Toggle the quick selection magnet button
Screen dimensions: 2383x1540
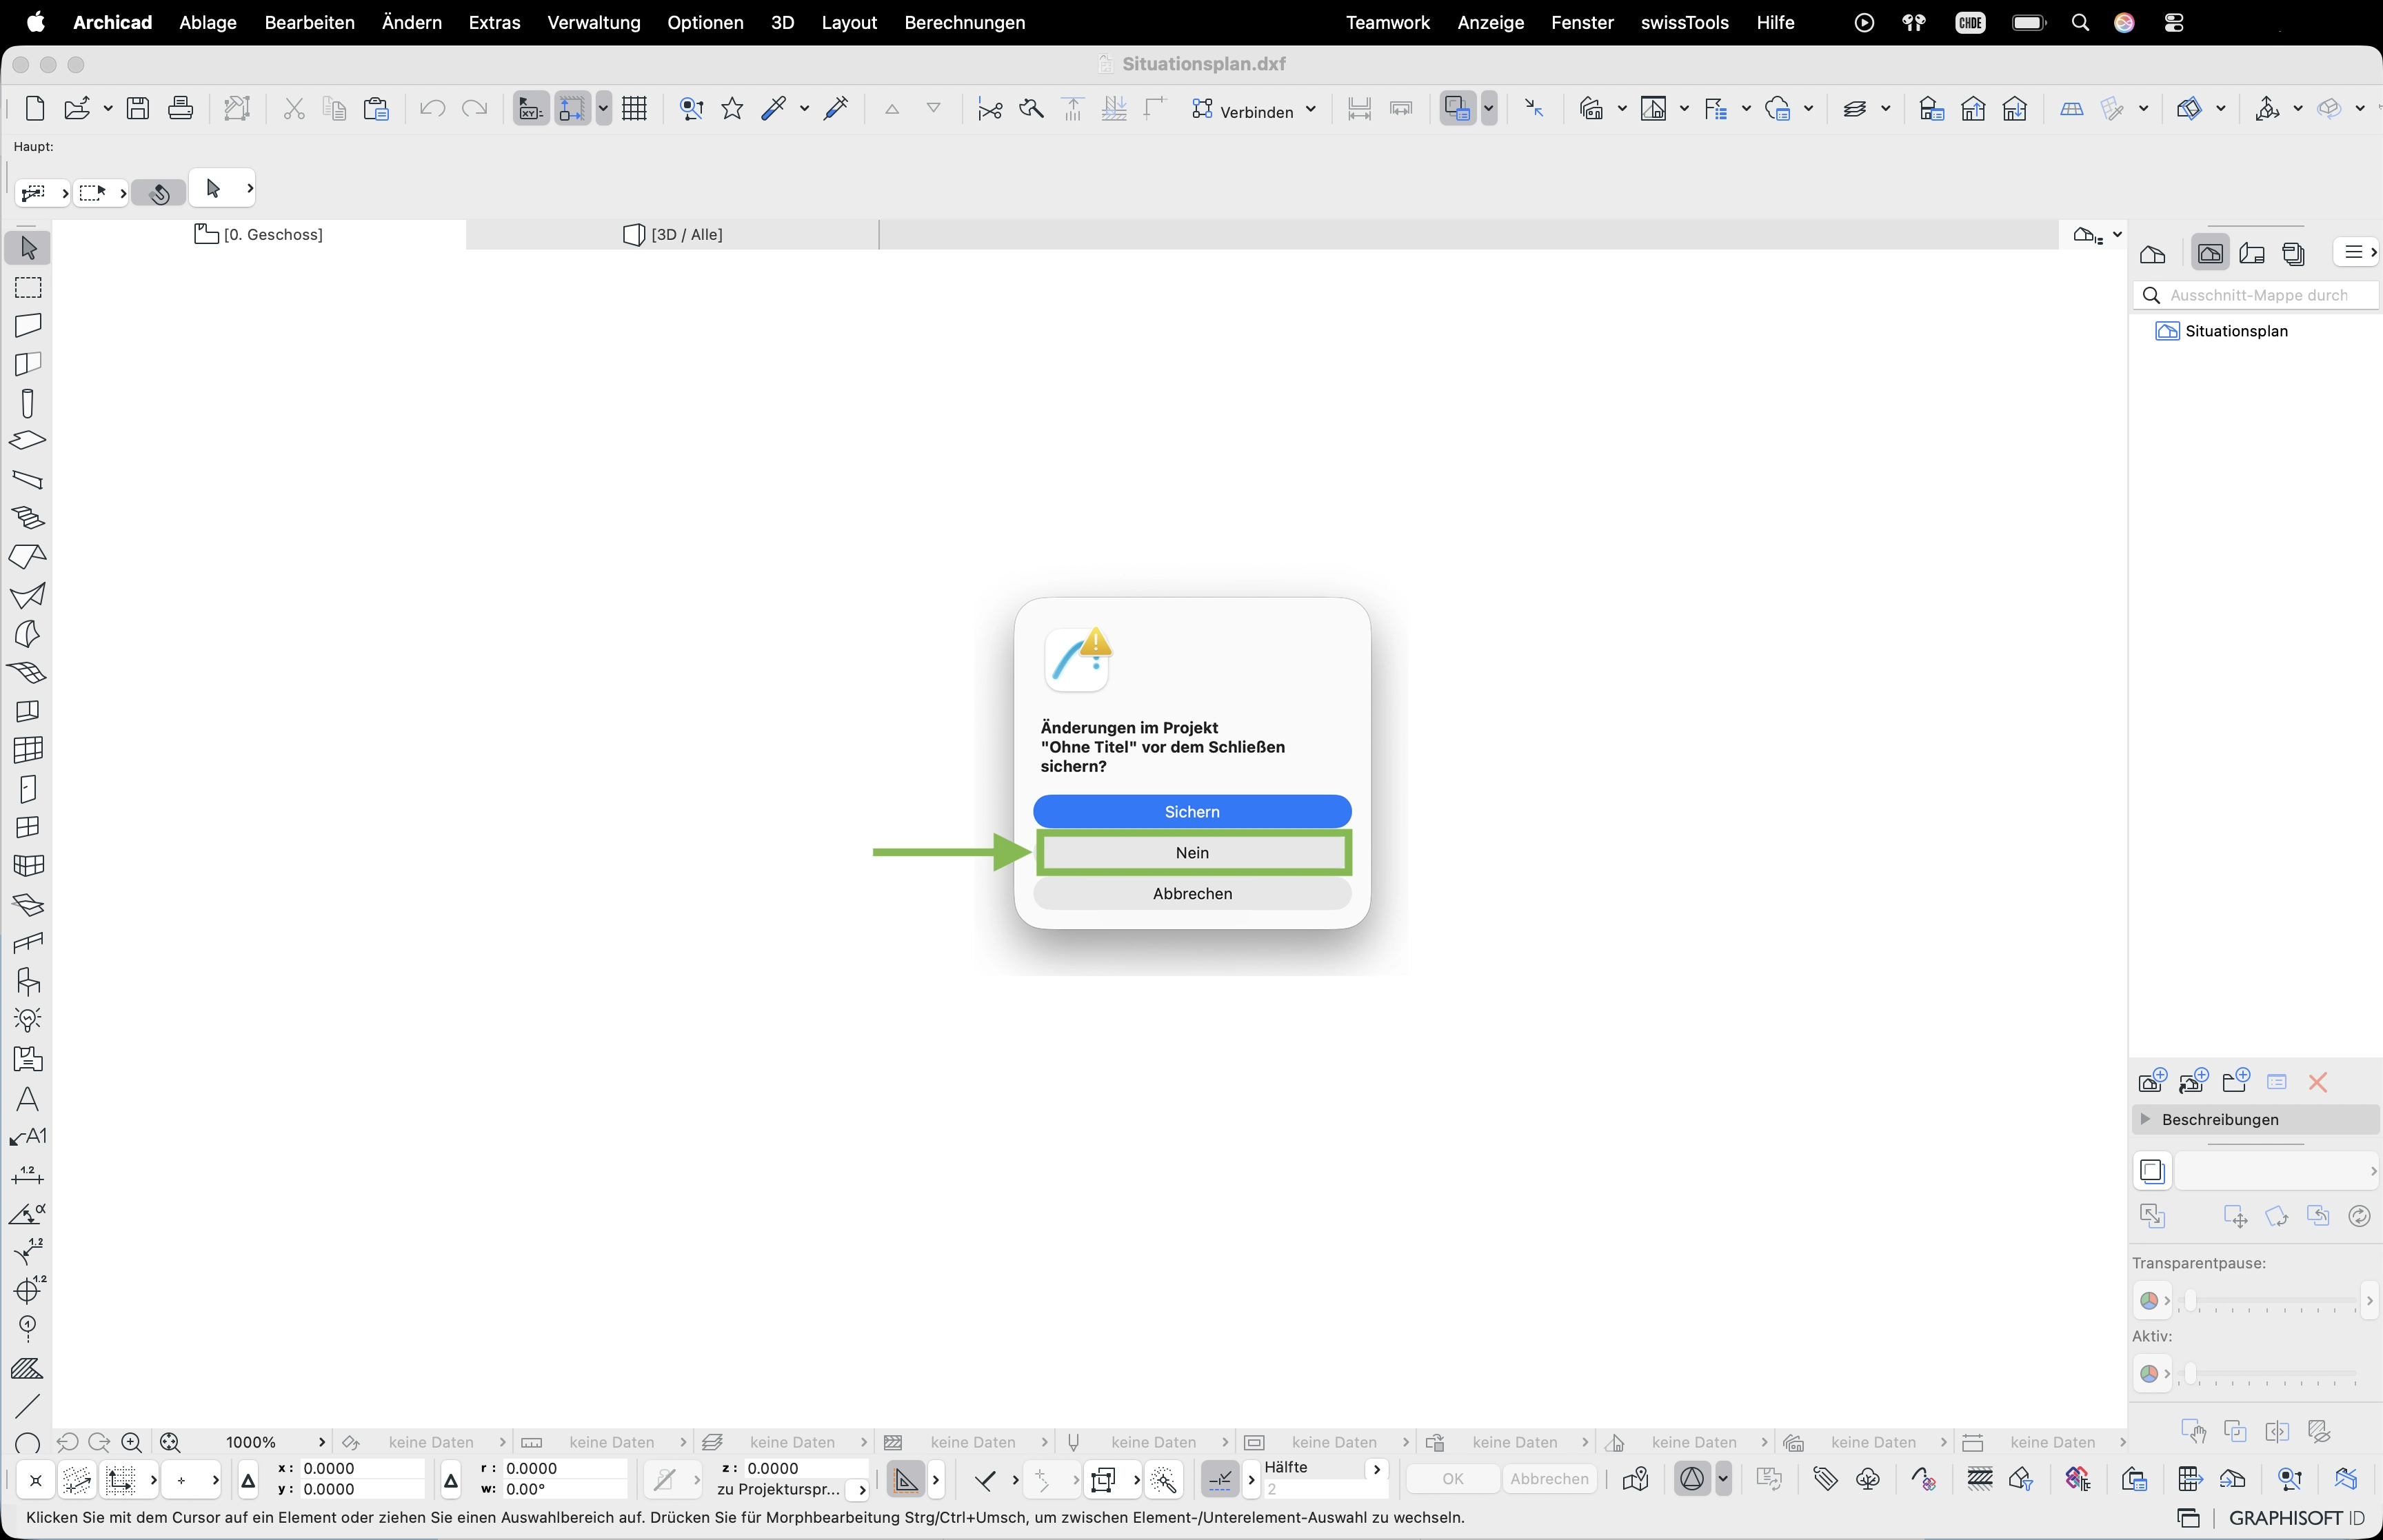(160, 192)
